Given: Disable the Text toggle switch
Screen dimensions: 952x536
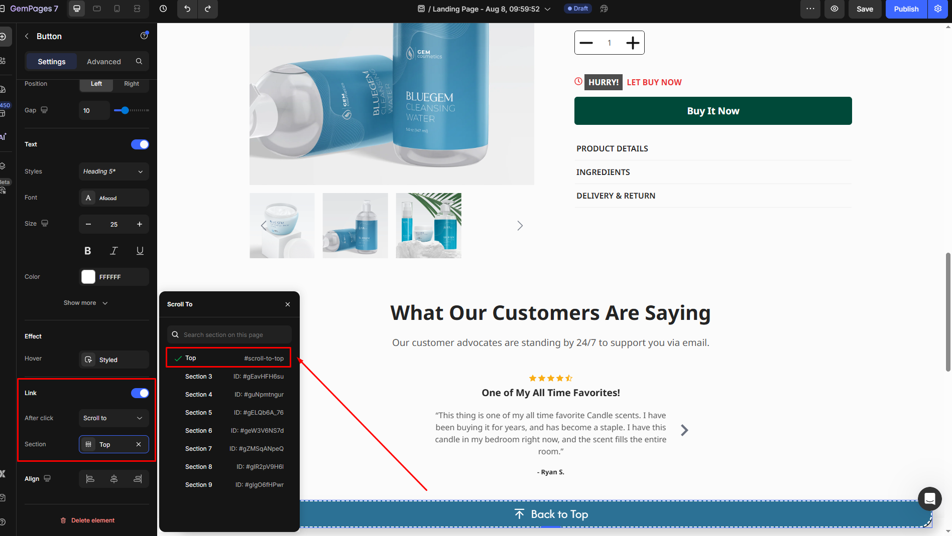Looking at the screenshot, I should pyautogui.click(x=140, y=144).
